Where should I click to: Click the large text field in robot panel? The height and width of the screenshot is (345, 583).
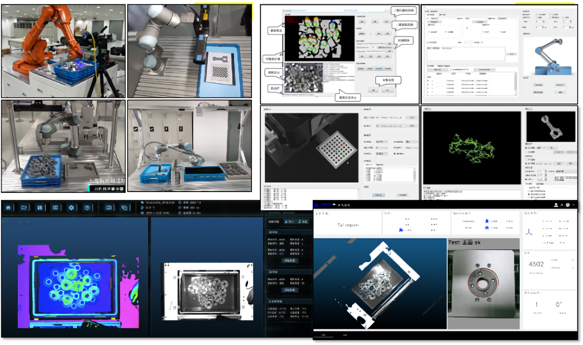point(465,54)
